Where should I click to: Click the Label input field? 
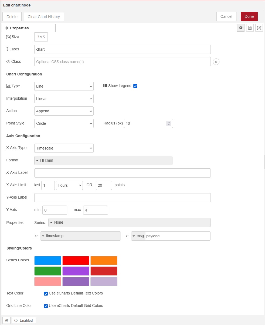pos(123,49)
